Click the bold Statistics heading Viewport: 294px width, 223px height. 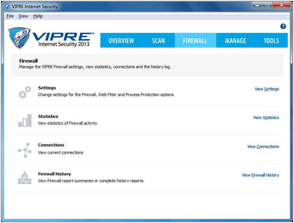48,116
